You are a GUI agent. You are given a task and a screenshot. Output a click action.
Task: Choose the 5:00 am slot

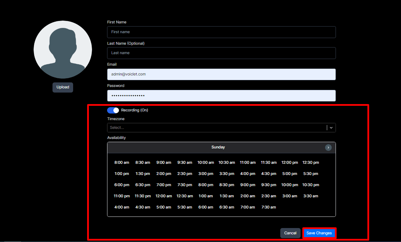pos(164,207)
